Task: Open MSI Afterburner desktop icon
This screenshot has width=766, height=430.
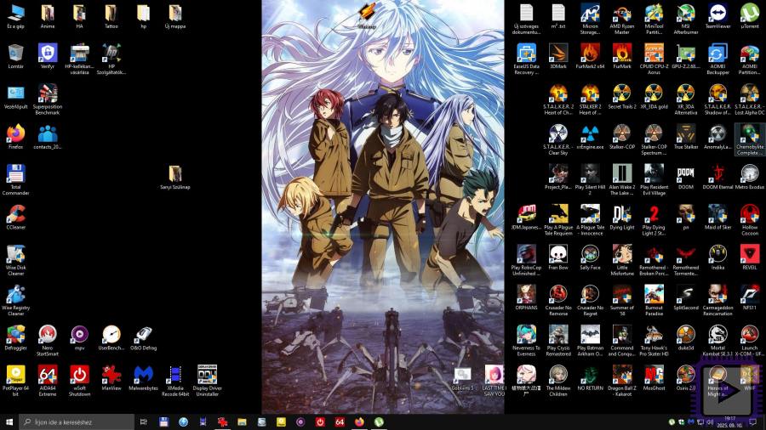Action: point(686,19)
